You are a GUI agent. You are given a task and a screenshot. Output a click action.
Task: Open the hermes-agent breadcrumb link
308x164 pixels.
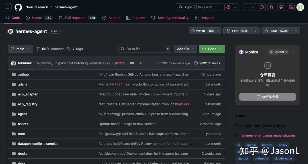click(66, 7)
